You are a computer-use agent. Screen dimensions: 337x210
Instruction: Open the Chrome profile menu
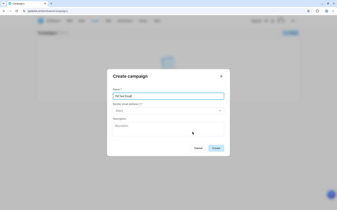click(326, 11)
